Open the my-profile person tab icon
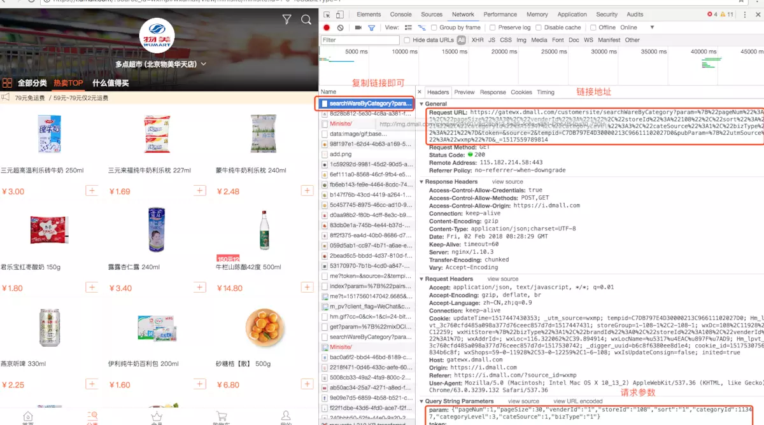The width and height of the screenshot is (764, 425). point(286,417)
